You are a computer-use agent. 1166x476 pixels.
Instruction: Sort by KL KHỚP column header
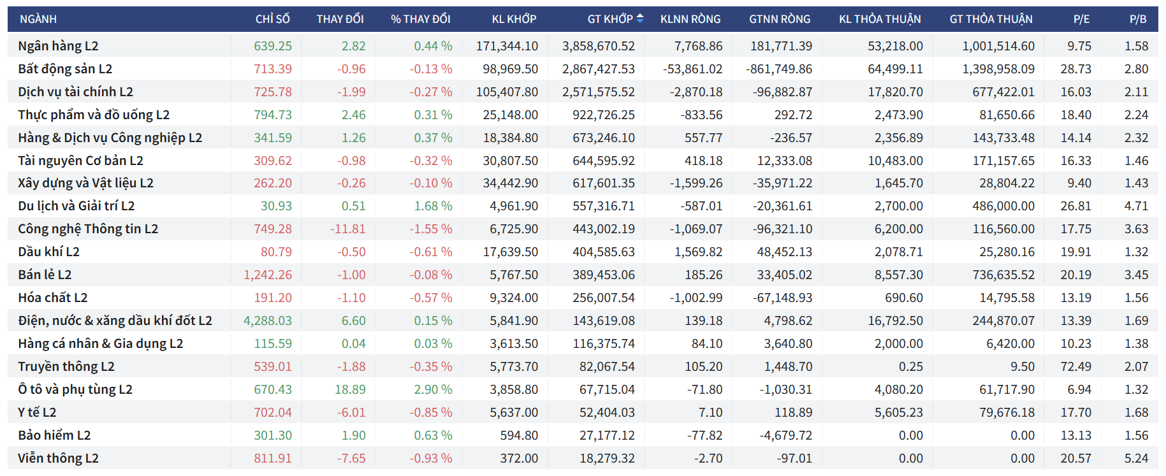click(x=514, y=19)
